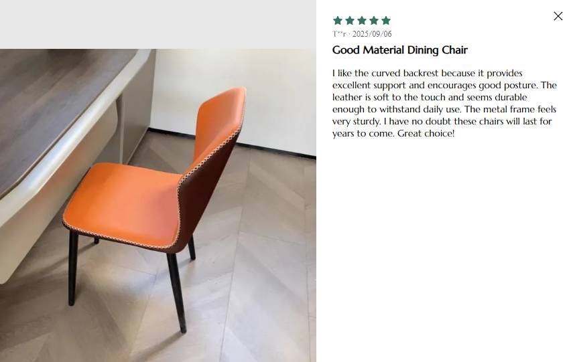Click the review date 2025/09/06
Viewport: 575px width, 362px height.
[x=372, y=34]
